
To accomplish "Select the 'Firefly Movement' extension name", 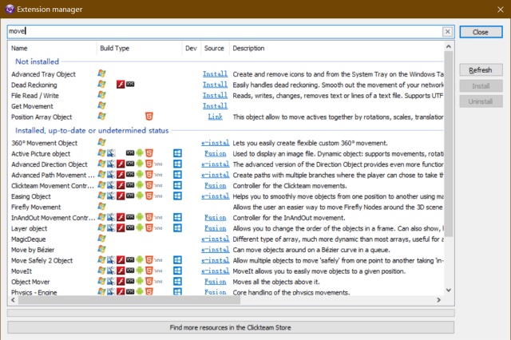I will pyautogui.click(x=36, y=208).
